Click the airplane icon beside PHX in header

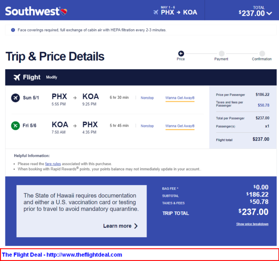[x=156, y=12]
